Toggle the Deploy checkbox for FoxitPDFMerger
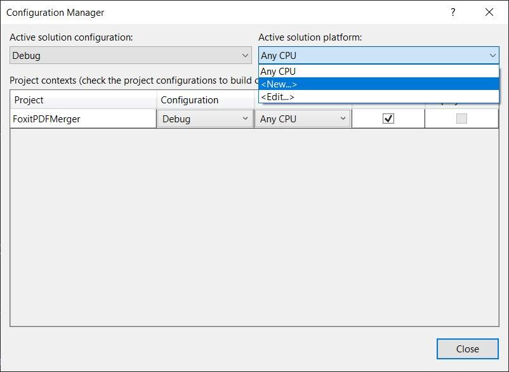The width and height of the screenshot is (509, 372). coord(461,119)
